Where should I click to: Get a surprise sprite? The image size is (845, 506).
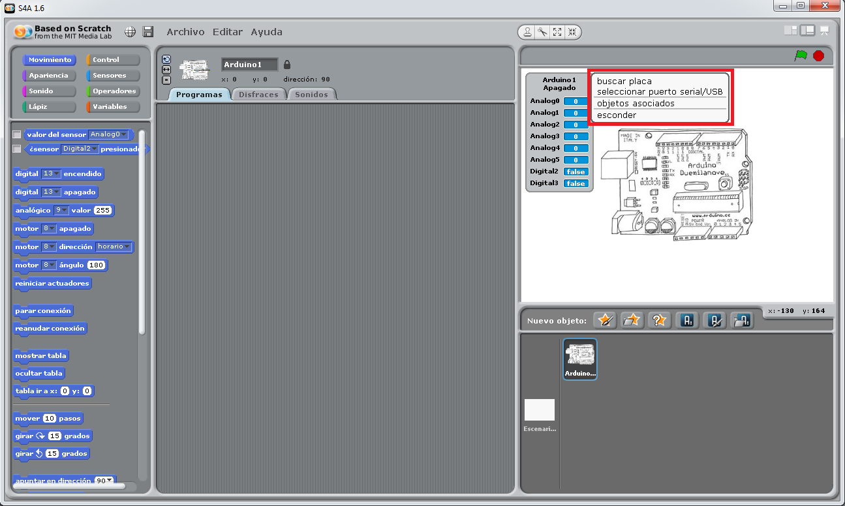(x=660, y=320)
